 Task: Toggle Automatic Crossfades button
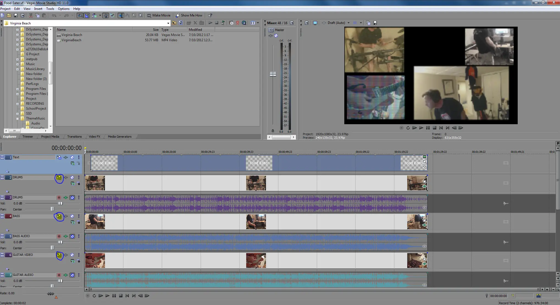87,15
